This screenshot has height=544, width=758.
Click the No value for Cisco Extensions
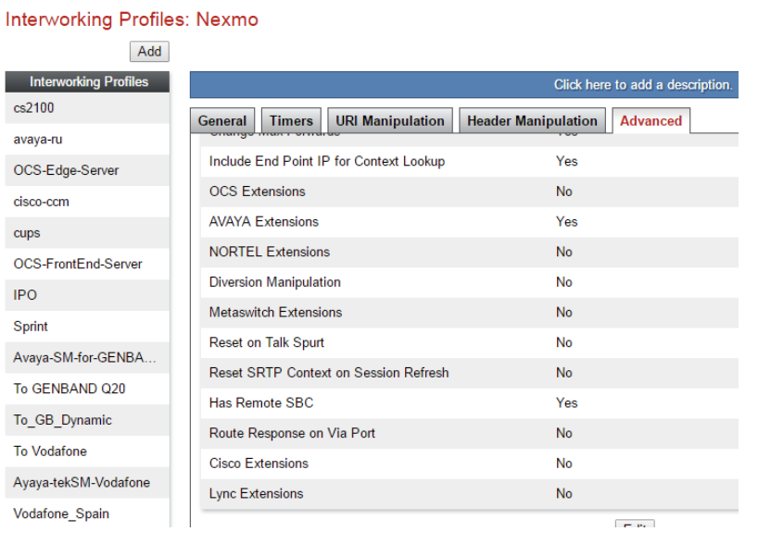click(x=563, y=464)
